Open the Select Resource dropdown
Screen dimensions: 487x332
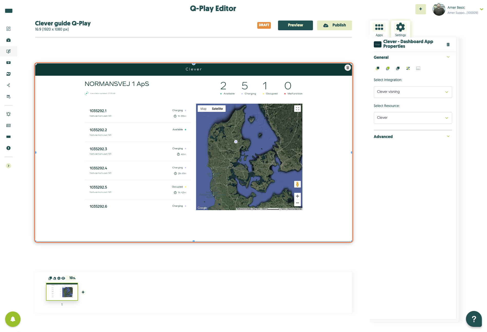tap(413, 118)
